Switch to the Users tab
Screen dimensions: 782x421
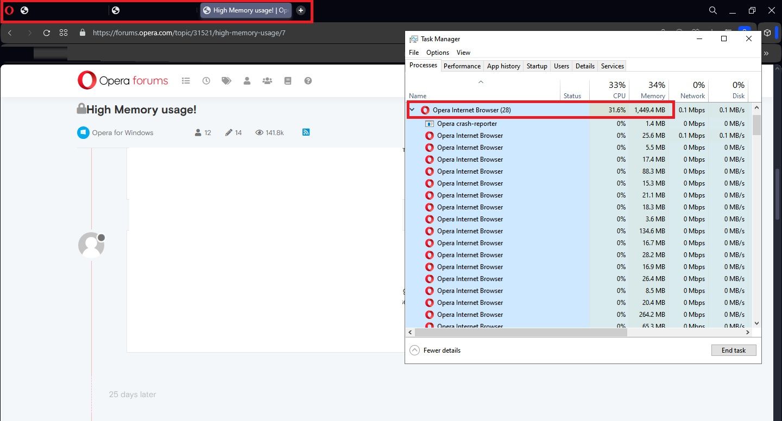coord(562,66)
